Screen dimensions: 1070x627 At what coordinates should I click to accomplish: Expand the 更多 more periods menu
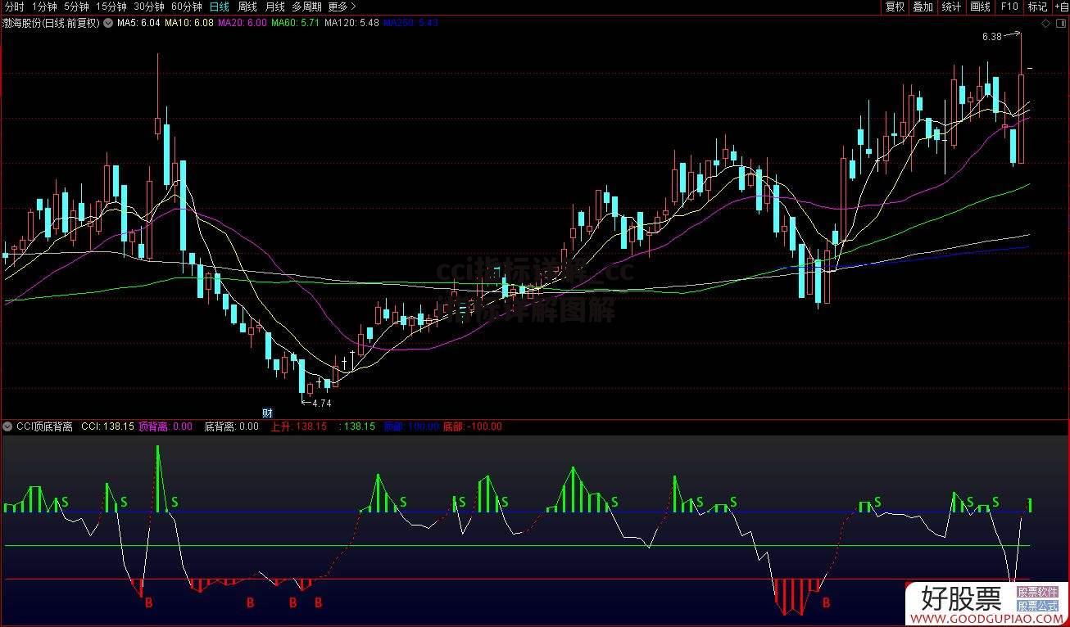pos(342,7)
